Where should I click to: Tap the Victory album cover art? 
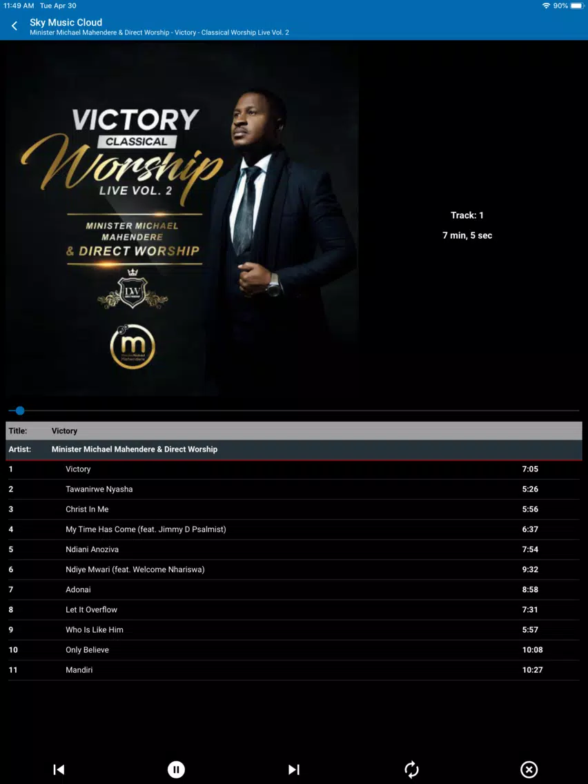(x=182, y=219)
